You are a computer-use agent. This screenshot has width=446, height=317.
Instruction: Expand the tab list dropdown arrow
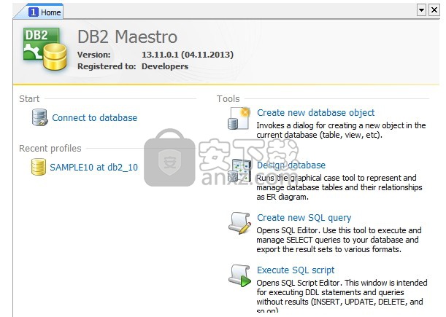click(421, 10)
